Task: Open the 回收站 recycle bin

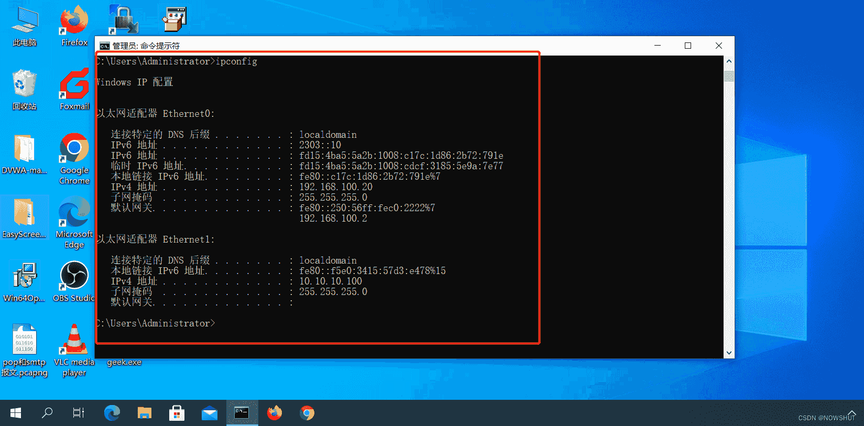Action: (25, 90)
